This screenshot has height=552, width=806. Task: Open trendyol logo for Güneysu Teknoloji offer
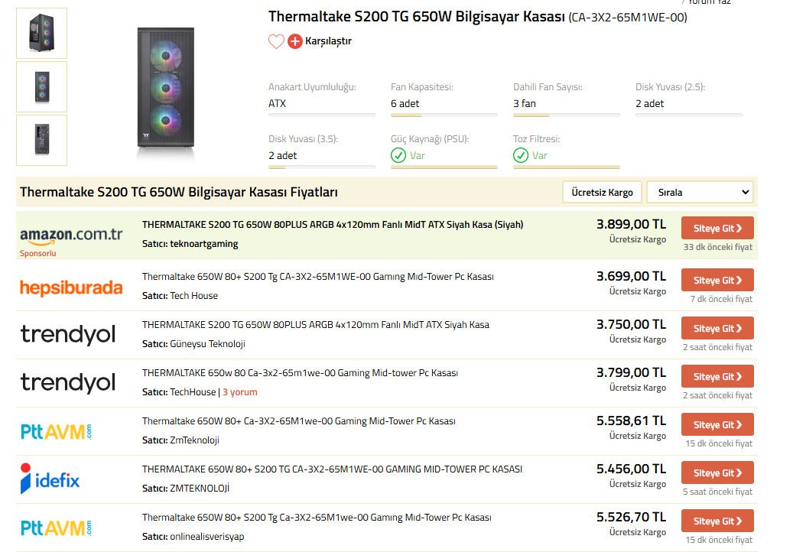[68, 335]
